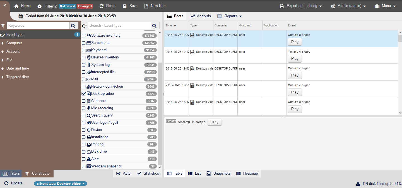This screenshot has height=188, width=402.
Task: Open the Constructor tab
Action: tap(38, 174)
